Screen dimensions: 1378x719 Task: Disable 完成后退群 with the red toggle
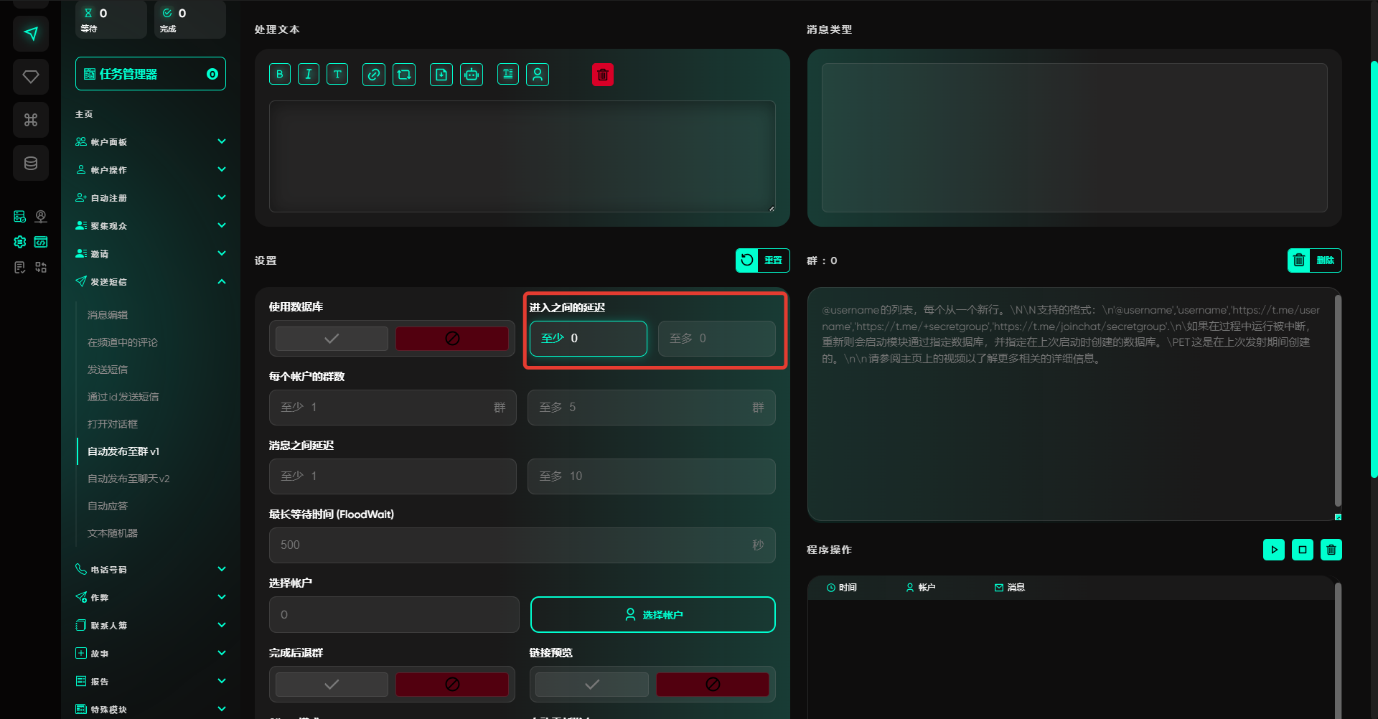452,685
